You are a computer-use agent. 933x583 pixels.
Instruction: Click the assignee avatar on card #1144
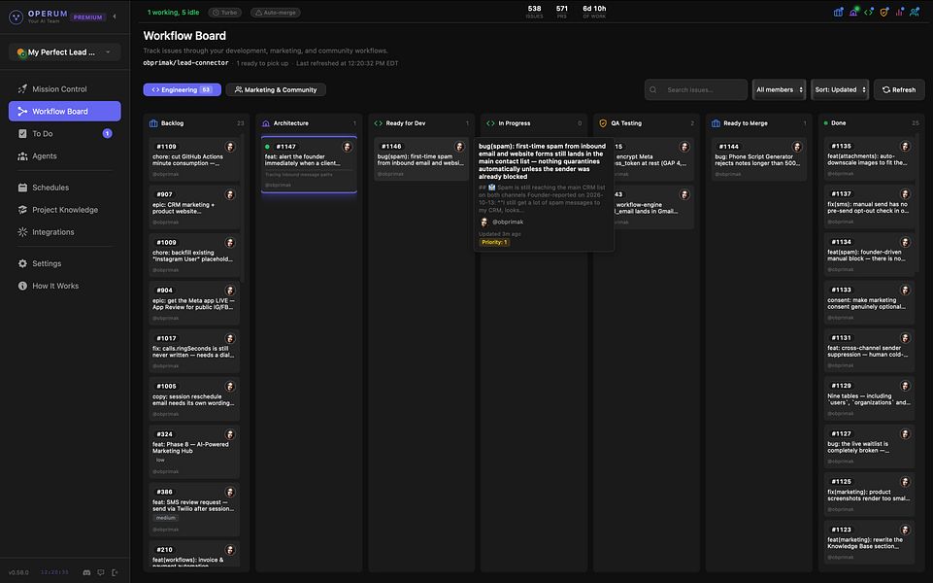[797, 147]
